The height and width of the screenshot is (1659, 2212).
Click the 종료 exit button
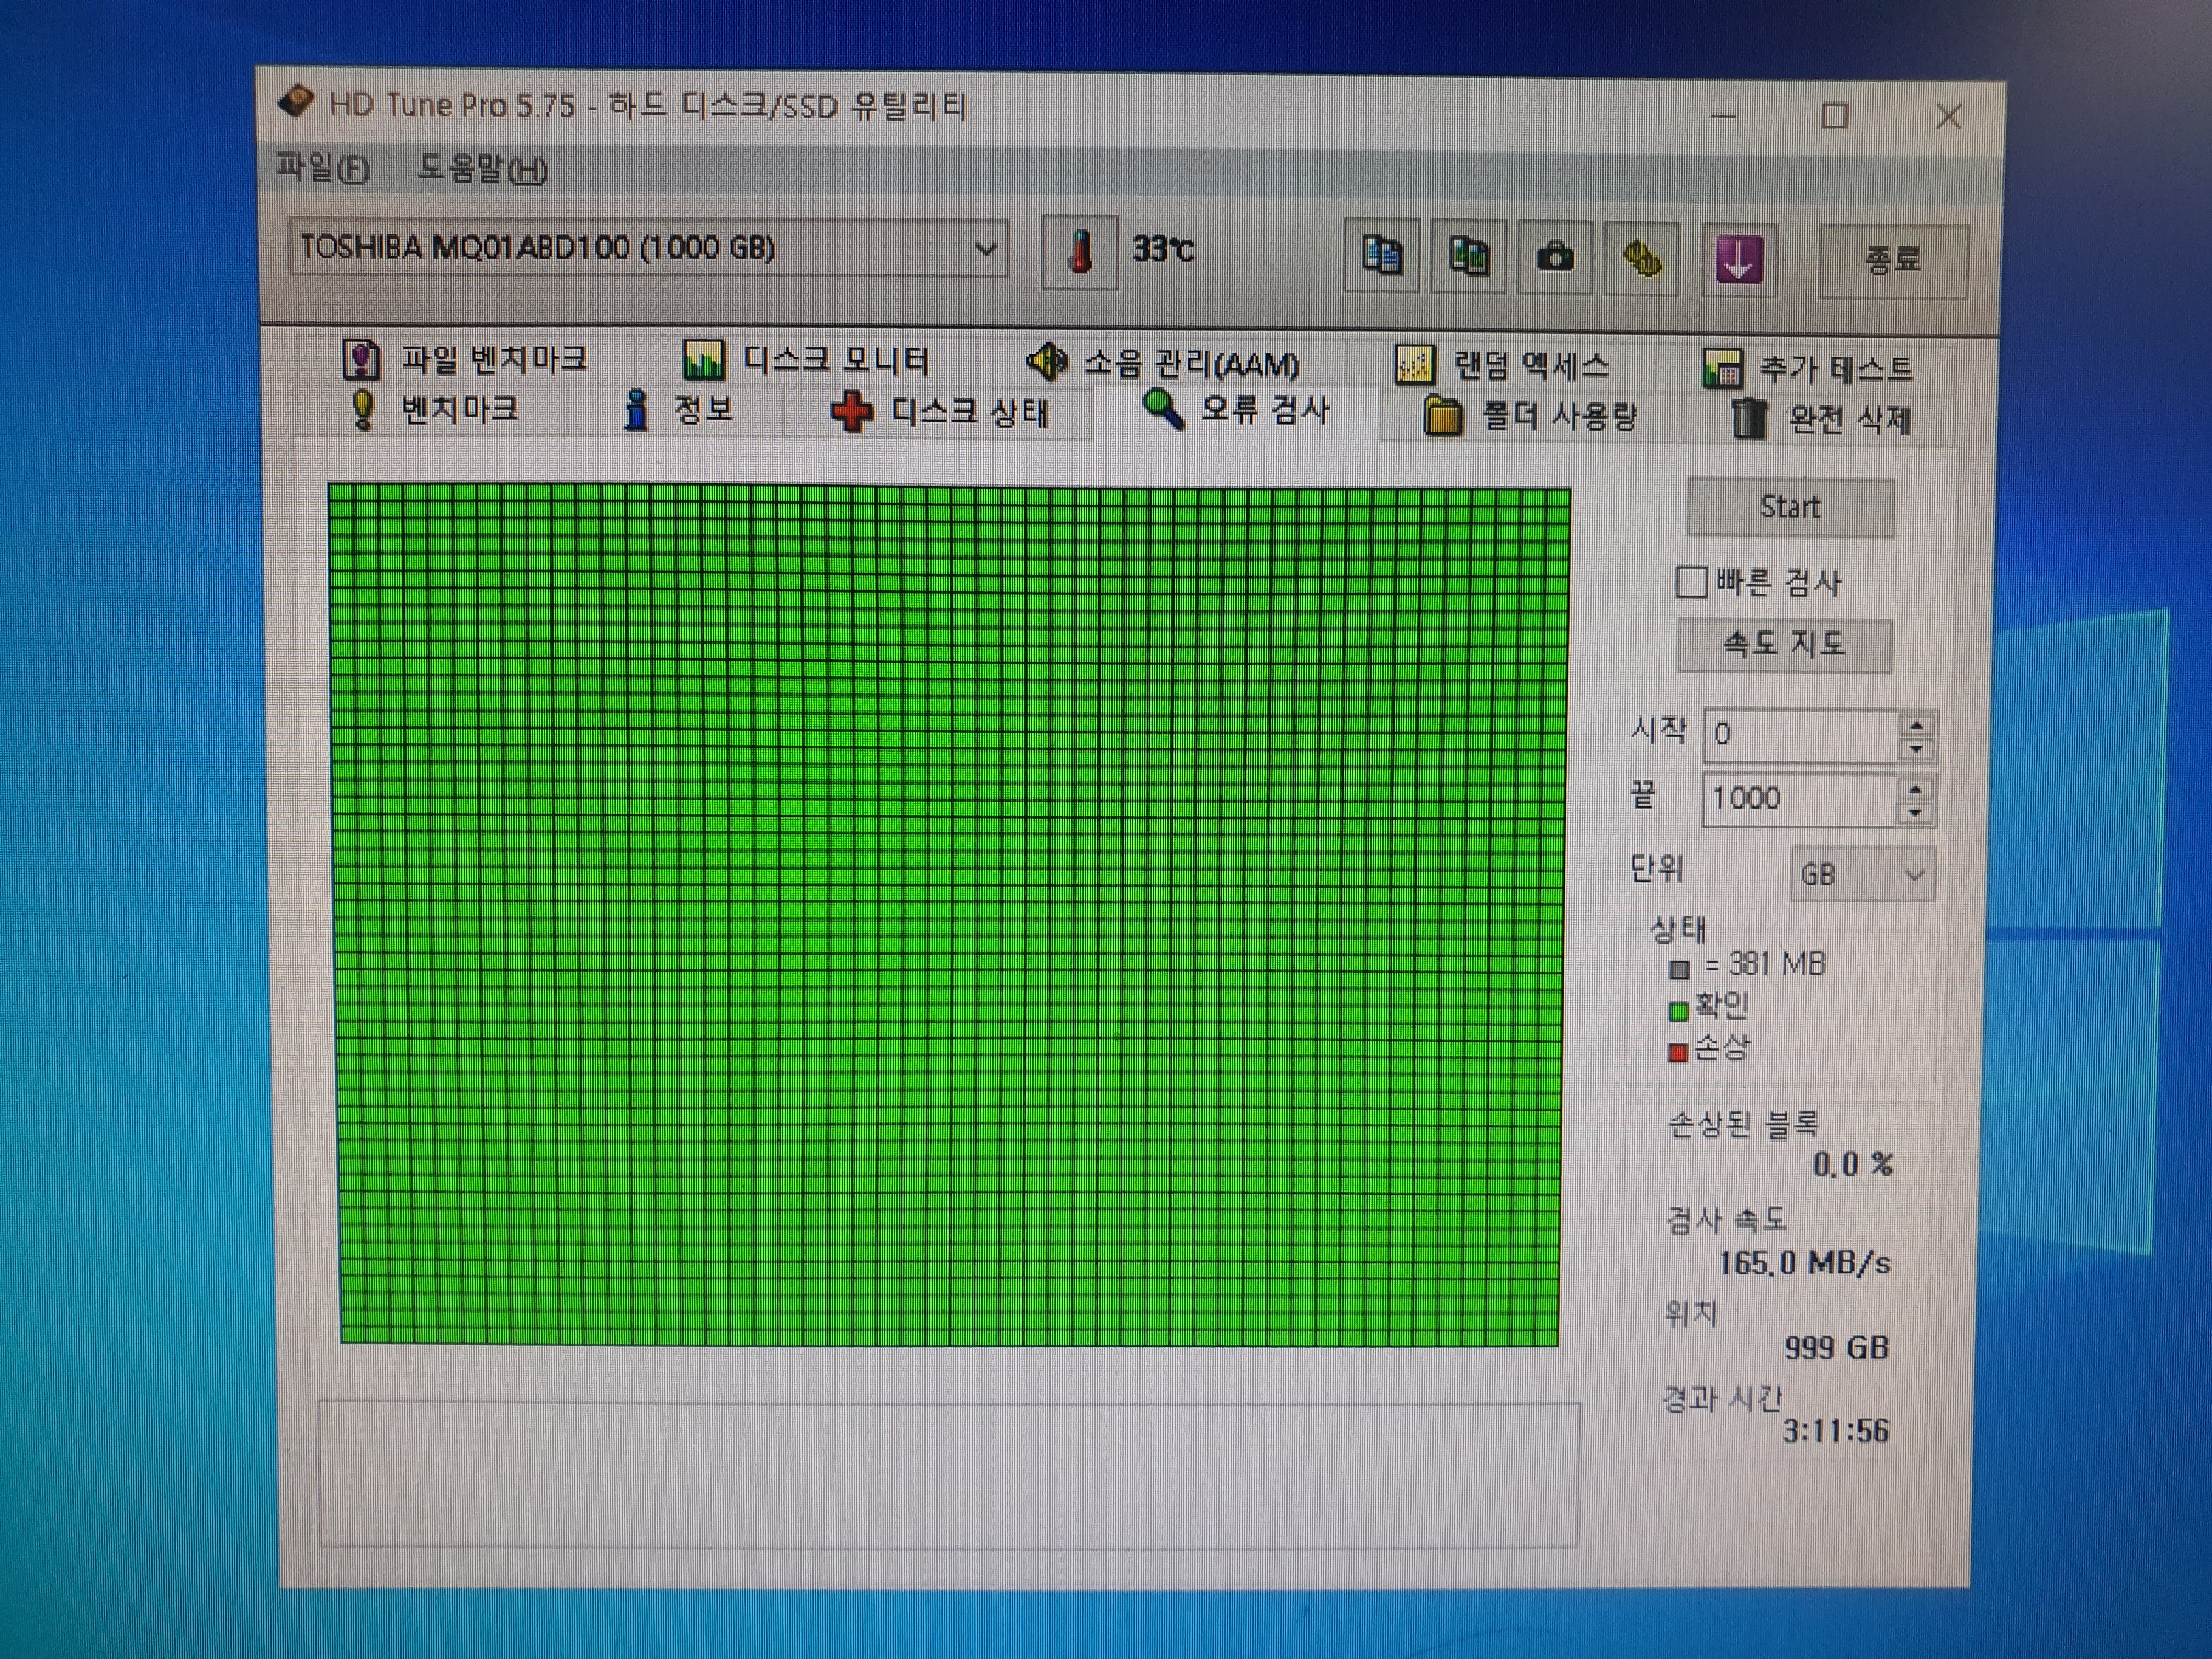(1893, 261)
